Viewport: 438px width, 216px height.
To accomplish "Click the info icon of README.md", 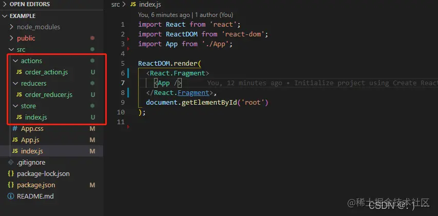I will [x=11, y=196].
